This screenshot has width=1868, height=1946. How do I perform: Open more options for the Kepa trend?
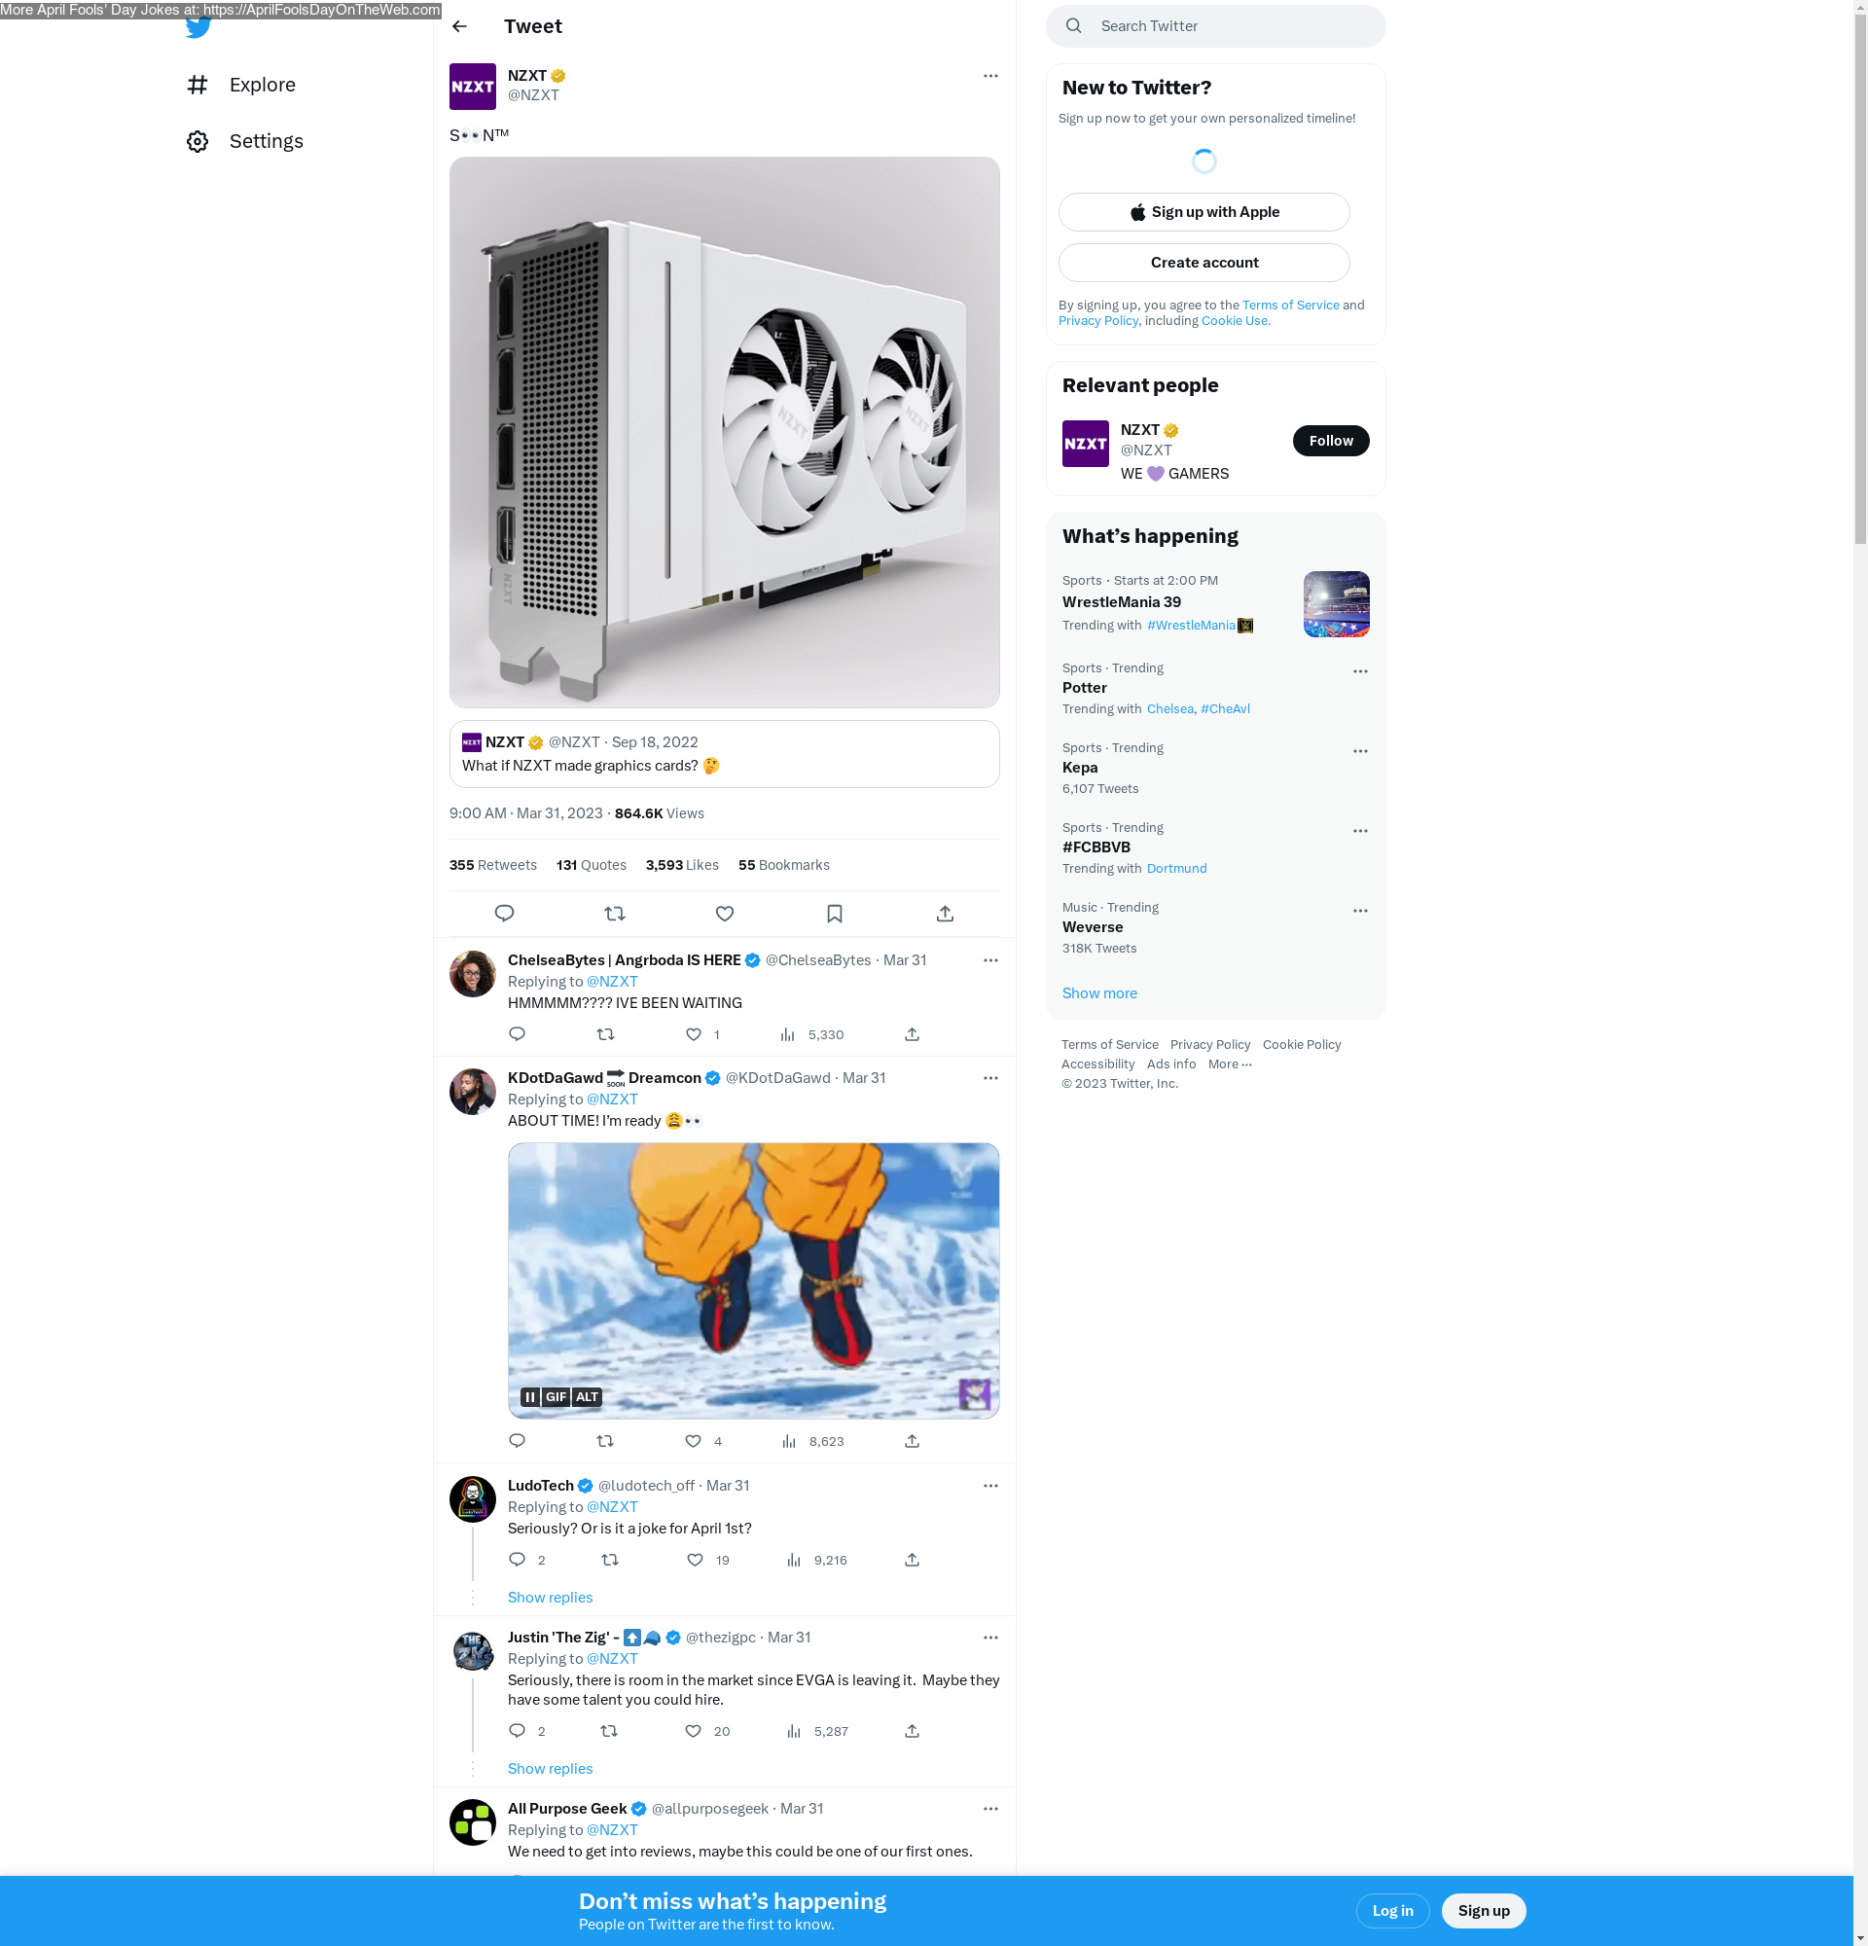(x=1360, y=750)
